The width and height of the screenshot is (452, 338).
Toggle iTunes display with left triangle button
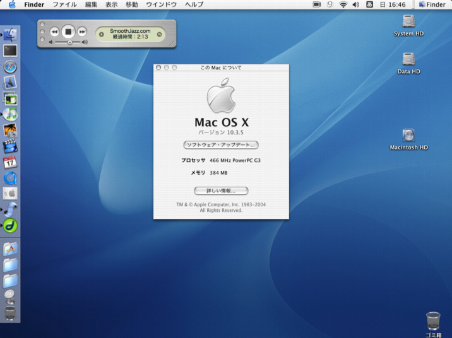click(102, 34)
